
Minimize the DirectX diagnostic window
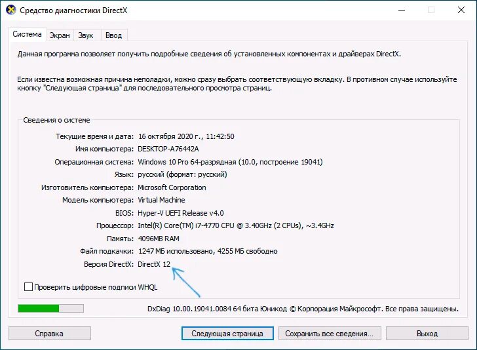tap(402, 10)
